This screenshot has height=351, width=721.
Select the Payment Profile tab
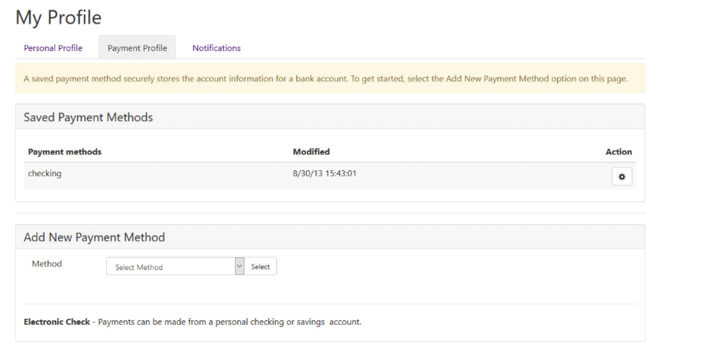[x=137, y=48]
